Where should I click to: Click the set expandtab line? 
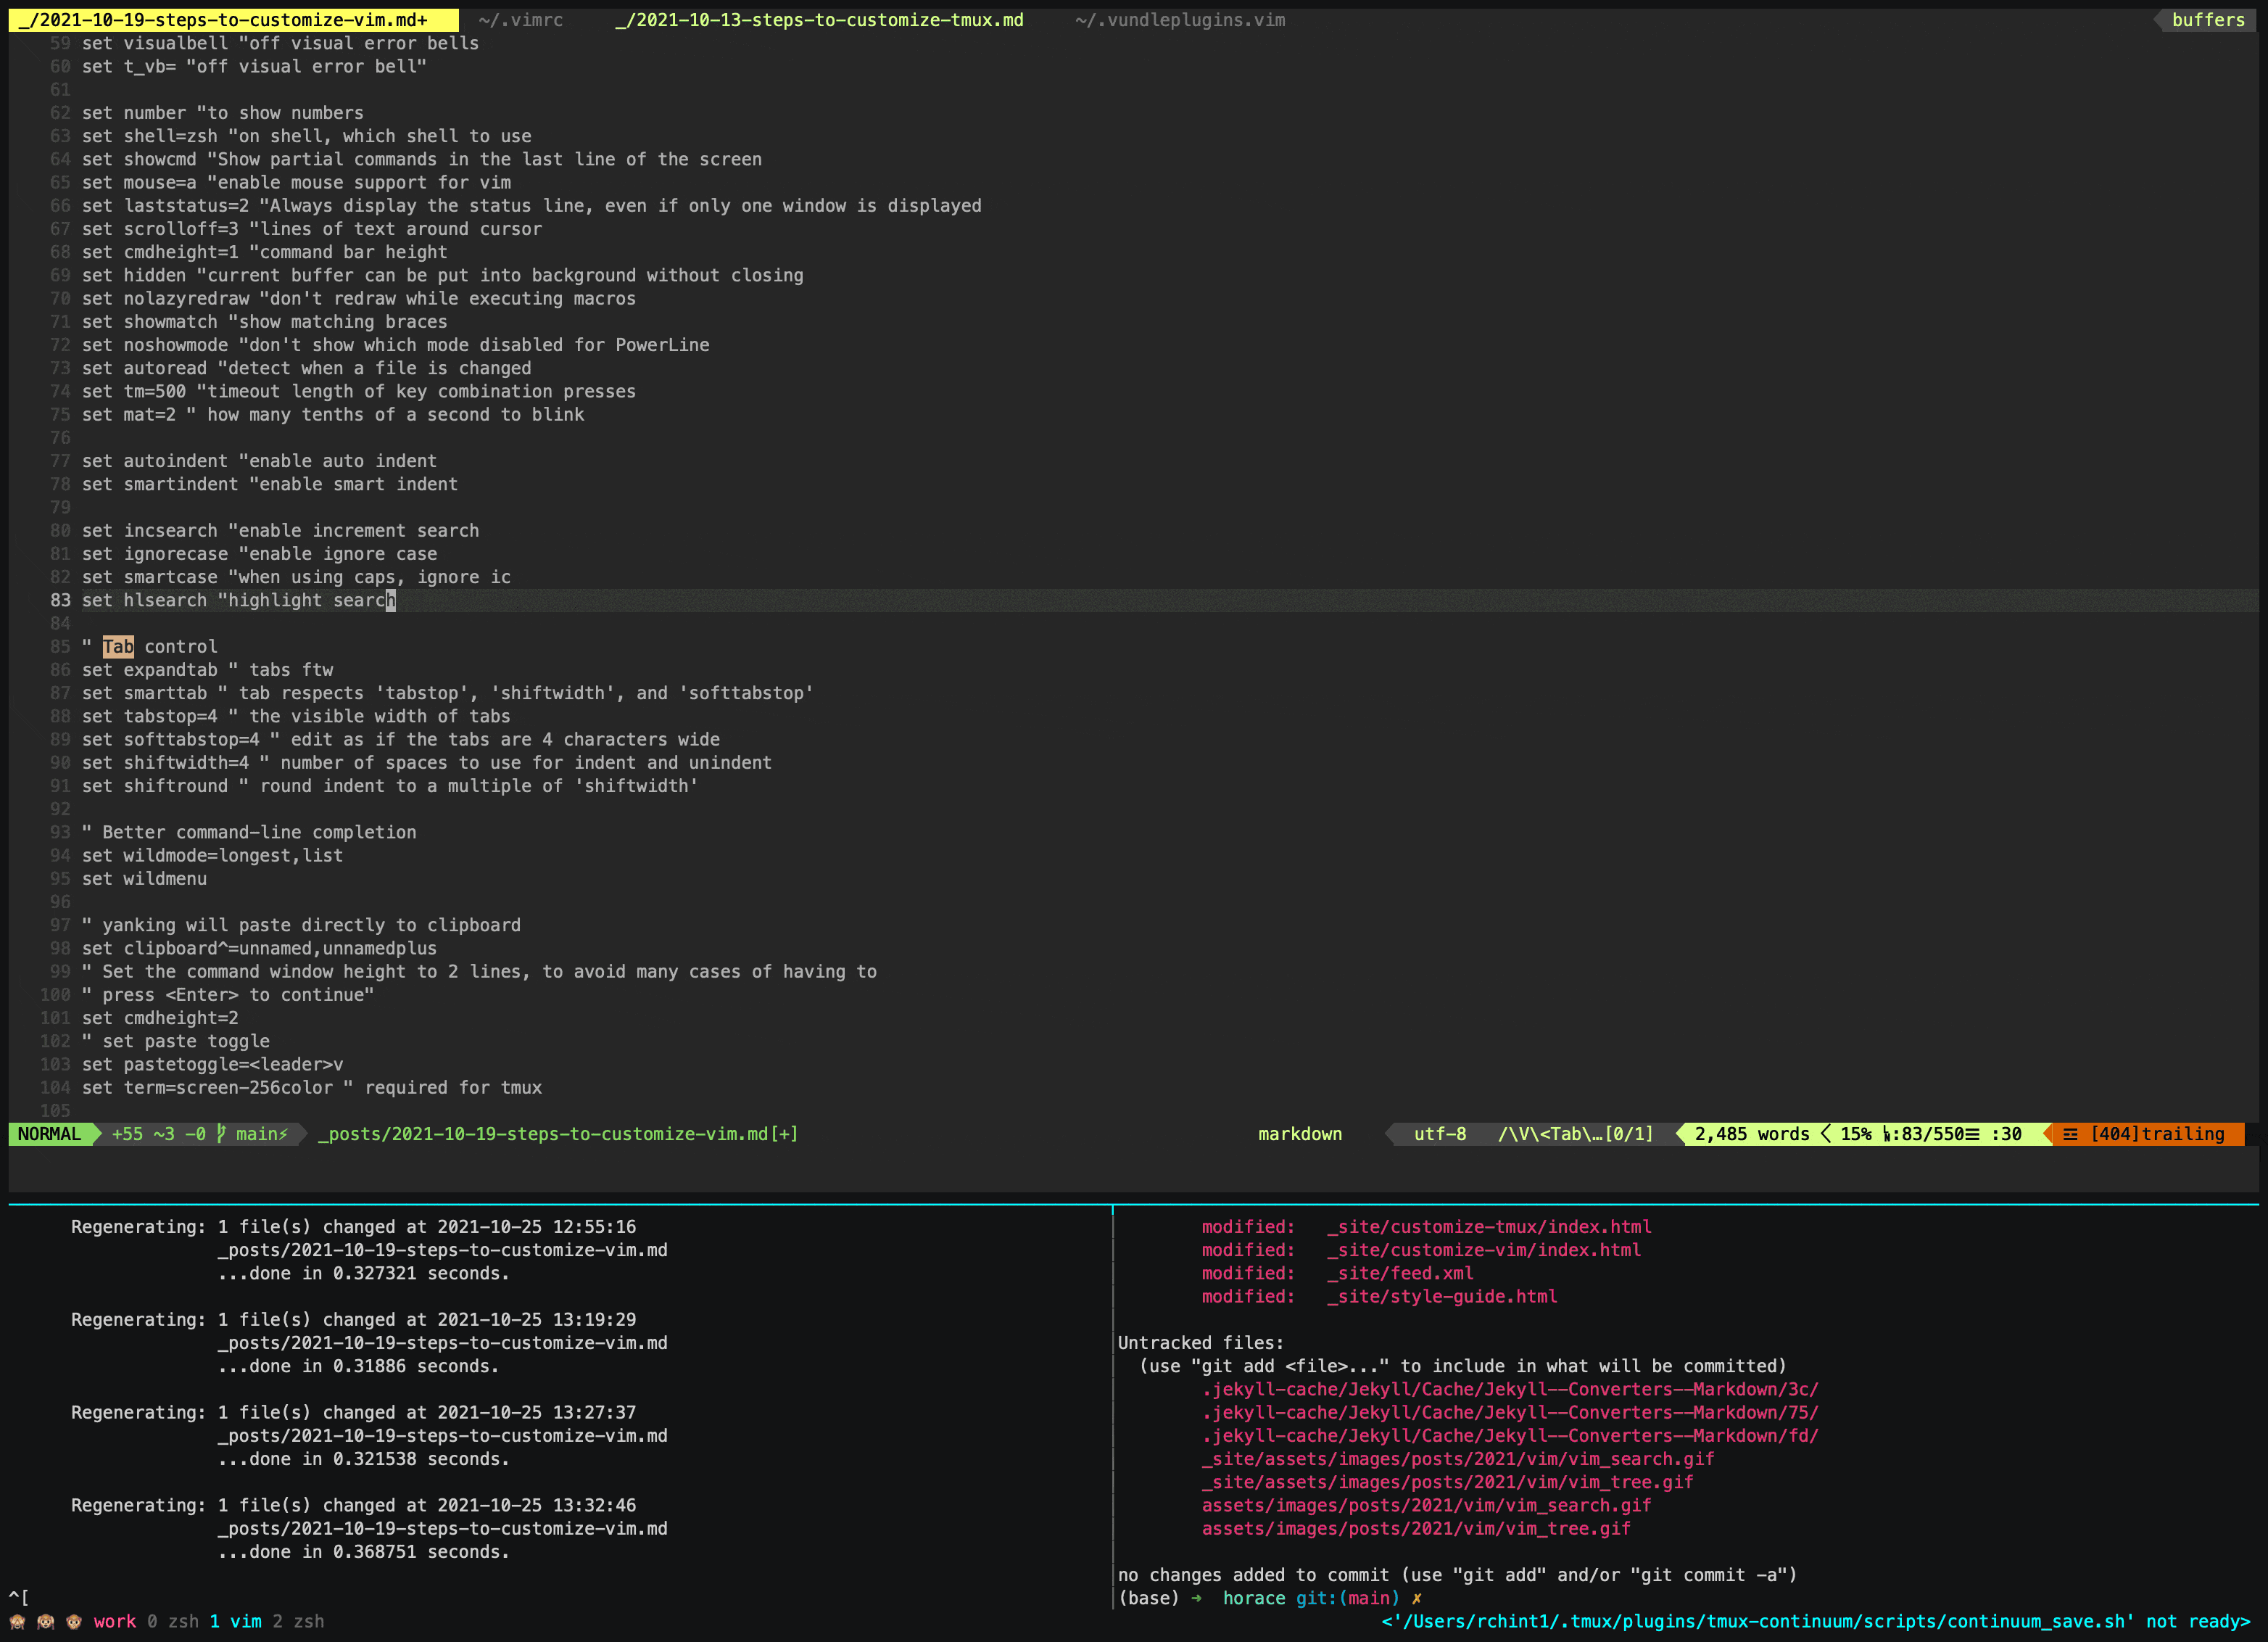coord(208,670)
